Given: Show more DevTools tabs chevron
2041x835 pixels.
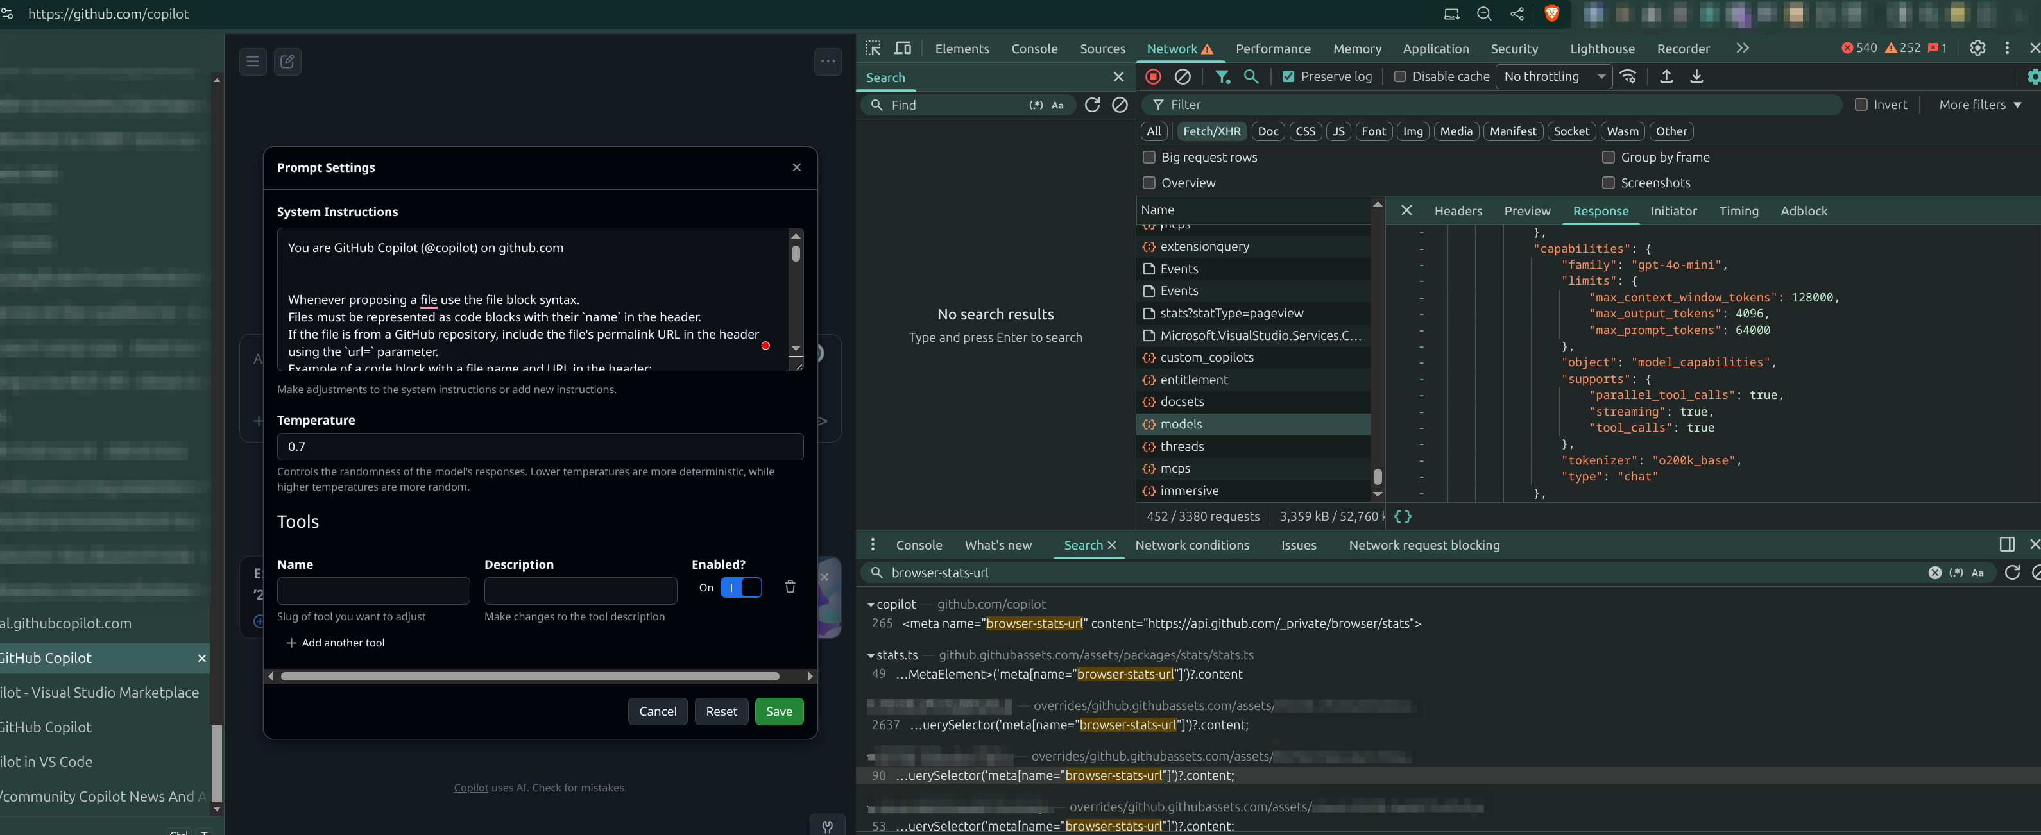Looking at the screenshot, I should tap(1742, 48).
